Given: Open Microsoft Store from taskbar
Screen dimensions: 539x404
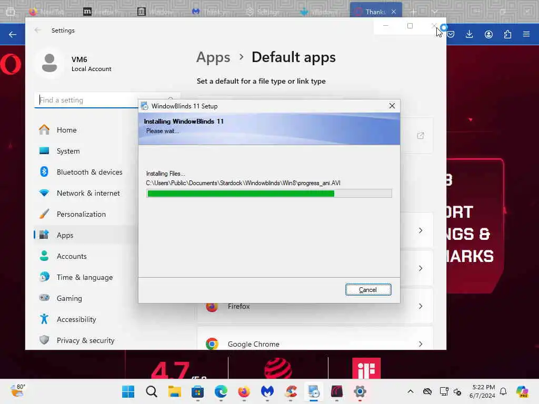Looking at the screenshot, I should [x=198, y=391].
